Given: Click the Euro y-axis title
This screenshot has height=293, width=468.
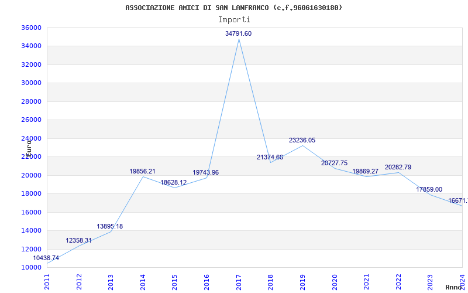Looking at the screenshot, I should [x=29, y=148].
